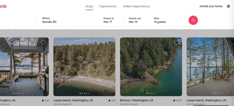Edit the Where field showing Sechelt, BC

click(67, 20)
